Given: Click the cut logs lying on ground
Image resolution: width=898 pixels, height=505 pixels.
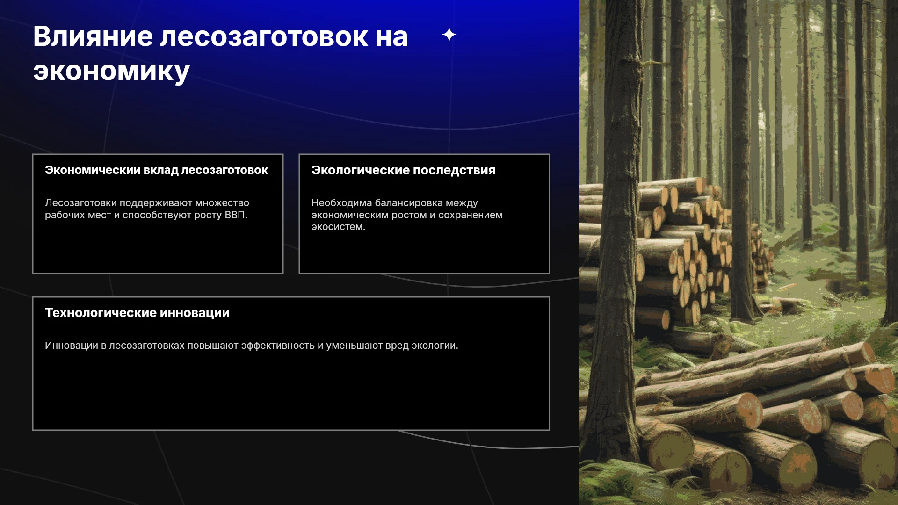Looking at the screenshot, I should point(767,416).
